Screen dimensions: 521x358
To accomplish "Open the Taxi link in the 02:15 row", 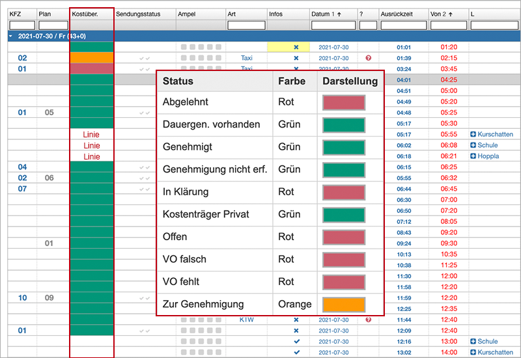I will pyautogui.click(x=246, y=59).
